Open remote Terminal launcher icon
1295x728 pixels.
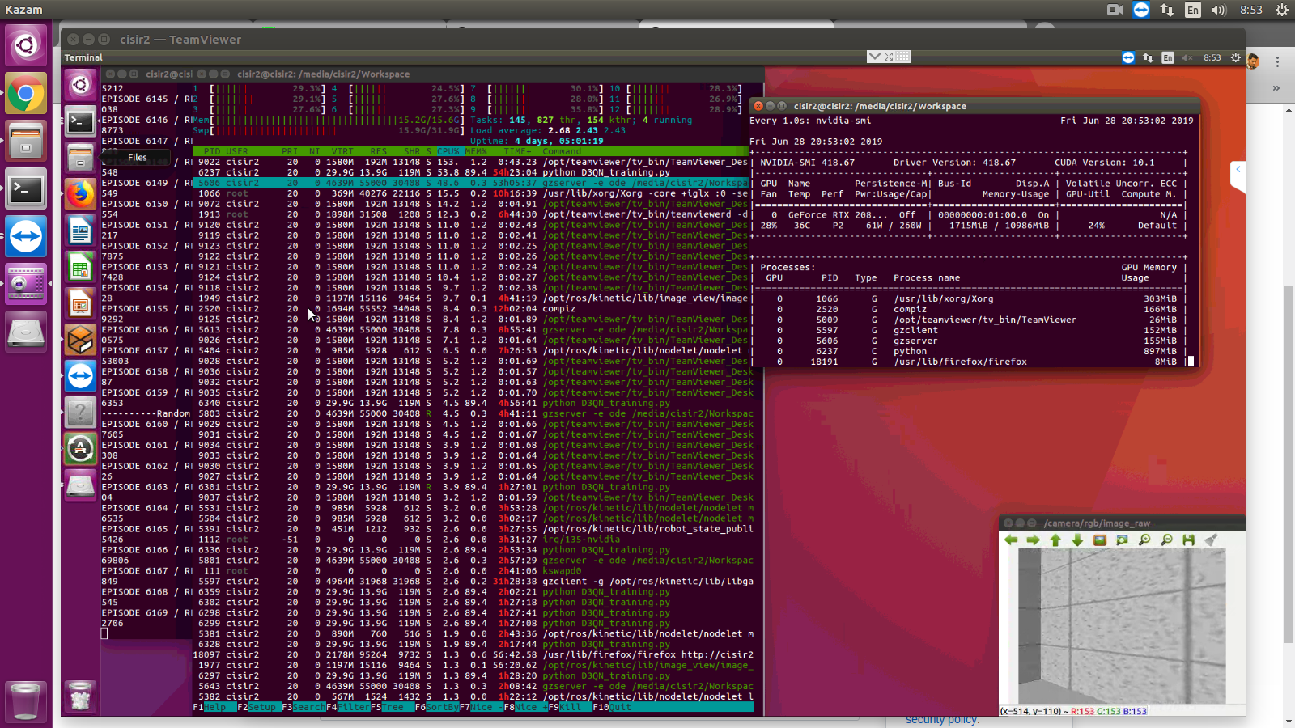(80, 121)
